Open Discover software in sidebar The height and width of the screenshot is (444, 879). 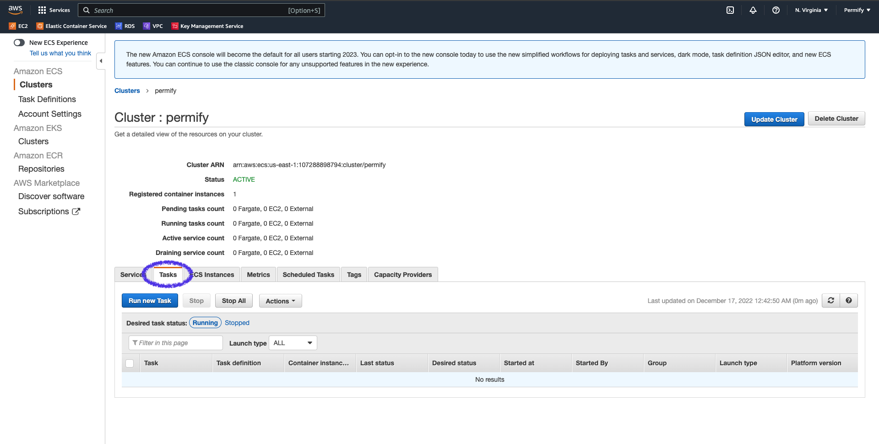point(51,196)
